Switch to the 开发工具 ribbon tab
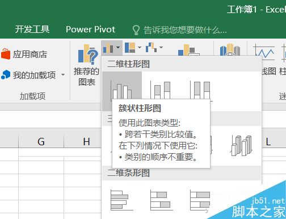Image resolution: width=286 pixels, height=219 pixels. [32, 30]
